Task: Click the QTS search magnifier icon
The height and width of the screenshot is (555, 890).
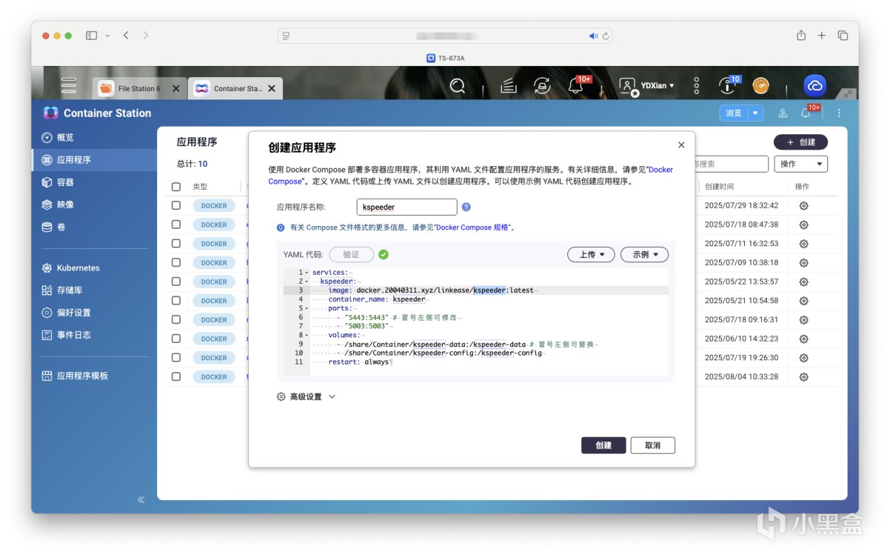Action: point(458,86)
